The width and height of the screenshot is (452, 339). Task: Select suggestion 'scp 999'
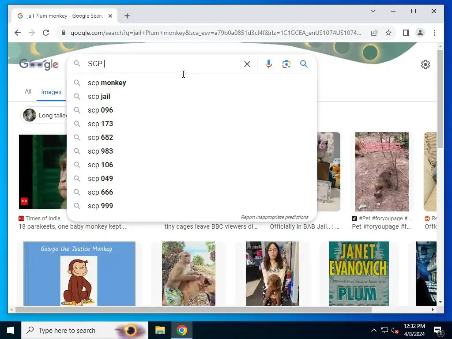[192, 206]
